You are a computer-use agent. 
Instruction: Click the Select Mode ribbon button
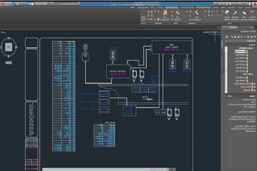click(144, 15)
